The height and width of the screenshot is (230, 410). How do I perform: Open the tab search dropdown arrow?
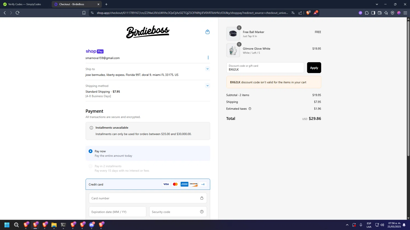(x=377, y=4)
